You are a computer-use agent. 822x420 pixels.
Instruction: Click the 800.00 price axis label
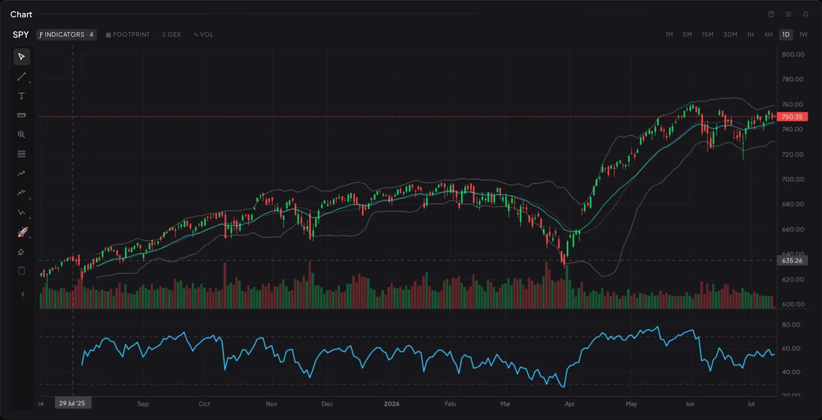click(793, 54)
